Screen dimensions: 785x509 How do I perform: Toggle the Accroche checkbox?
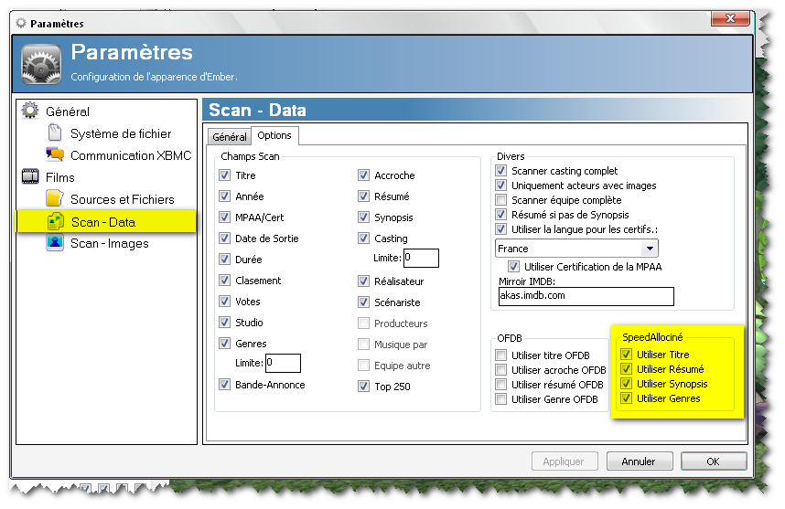click(363, 175)
